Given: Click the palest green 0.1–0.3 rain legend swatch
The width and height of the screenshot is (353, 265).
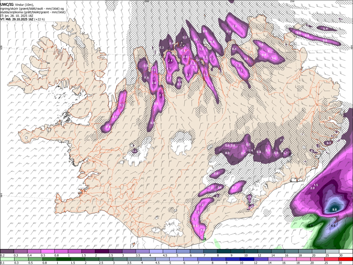Looking at the screenshot, I should (x=7, y=259).
